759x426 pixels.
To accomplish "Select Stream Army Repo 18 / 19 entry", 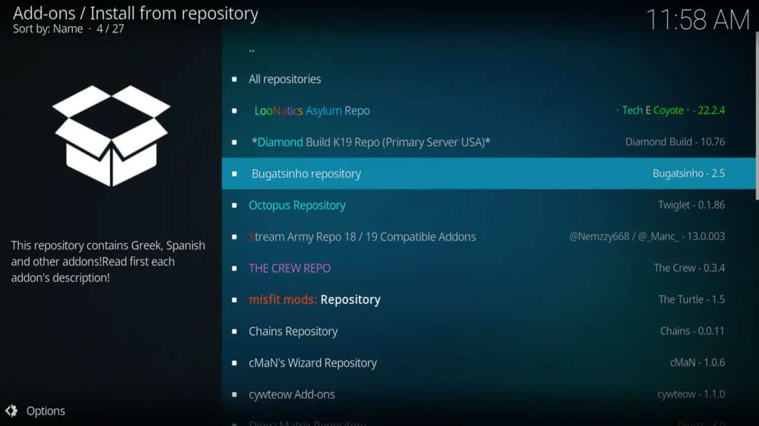I will [x=489, y=236].
